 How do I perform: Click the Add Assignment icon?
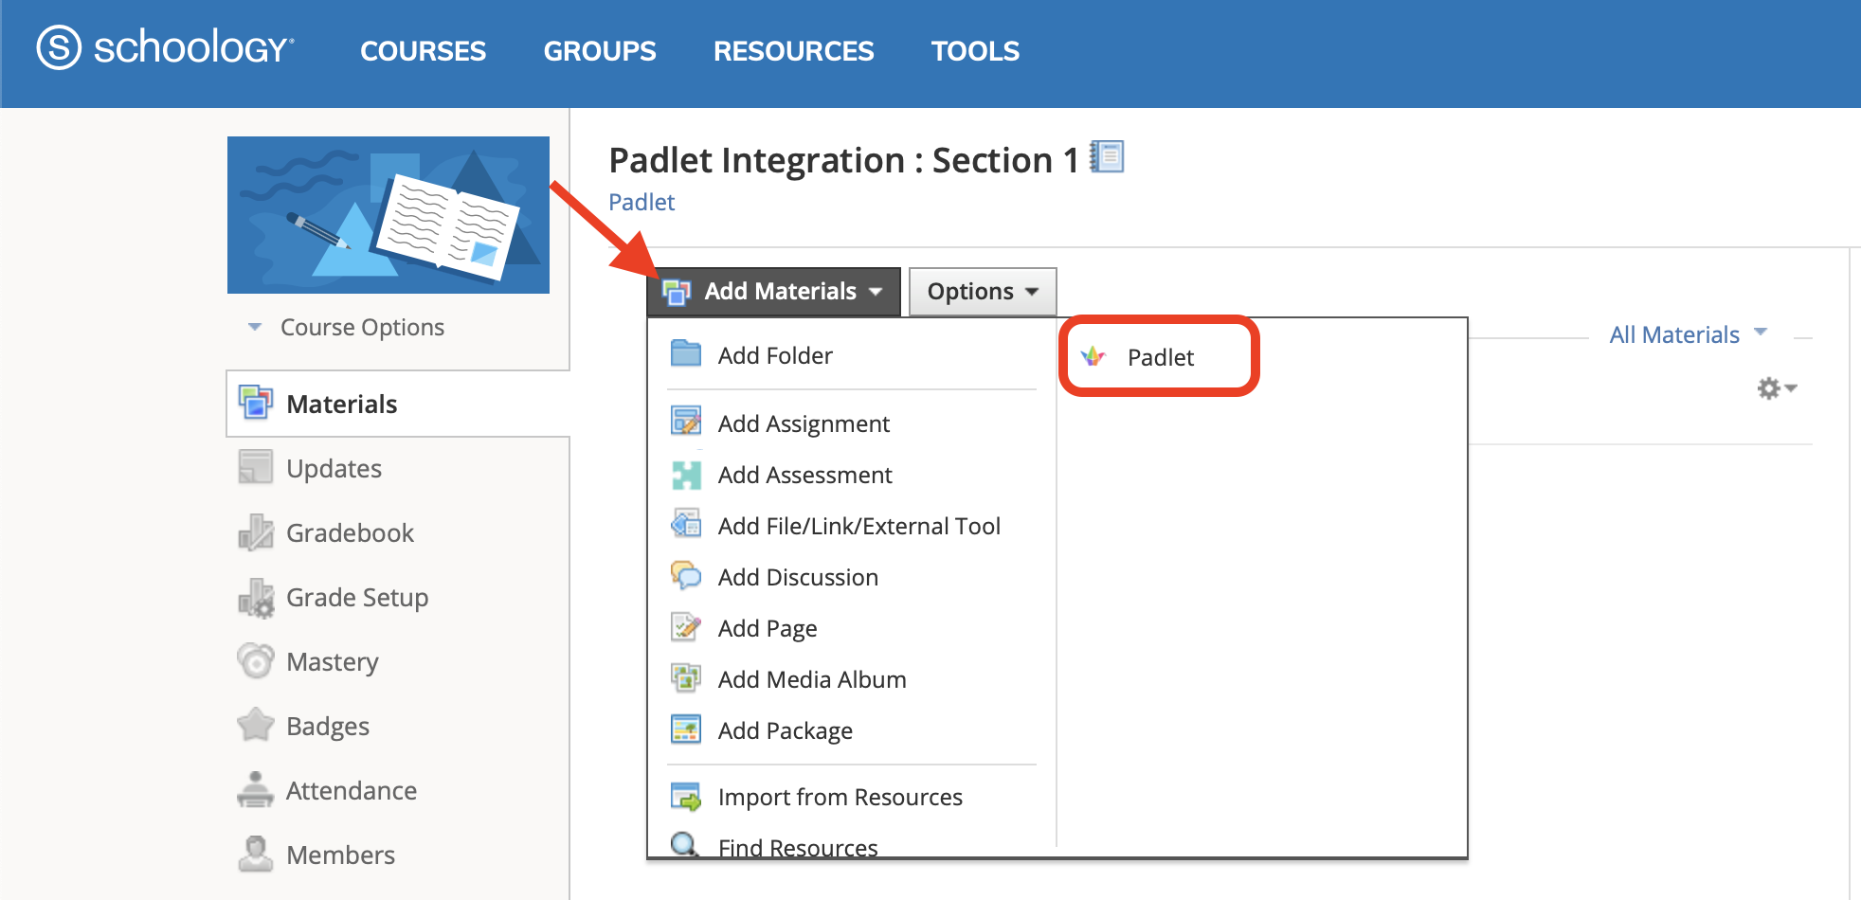(x=686, y=421)
